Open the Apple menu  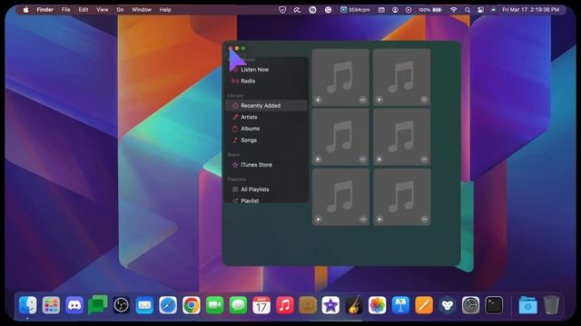(x=26, y=10)
